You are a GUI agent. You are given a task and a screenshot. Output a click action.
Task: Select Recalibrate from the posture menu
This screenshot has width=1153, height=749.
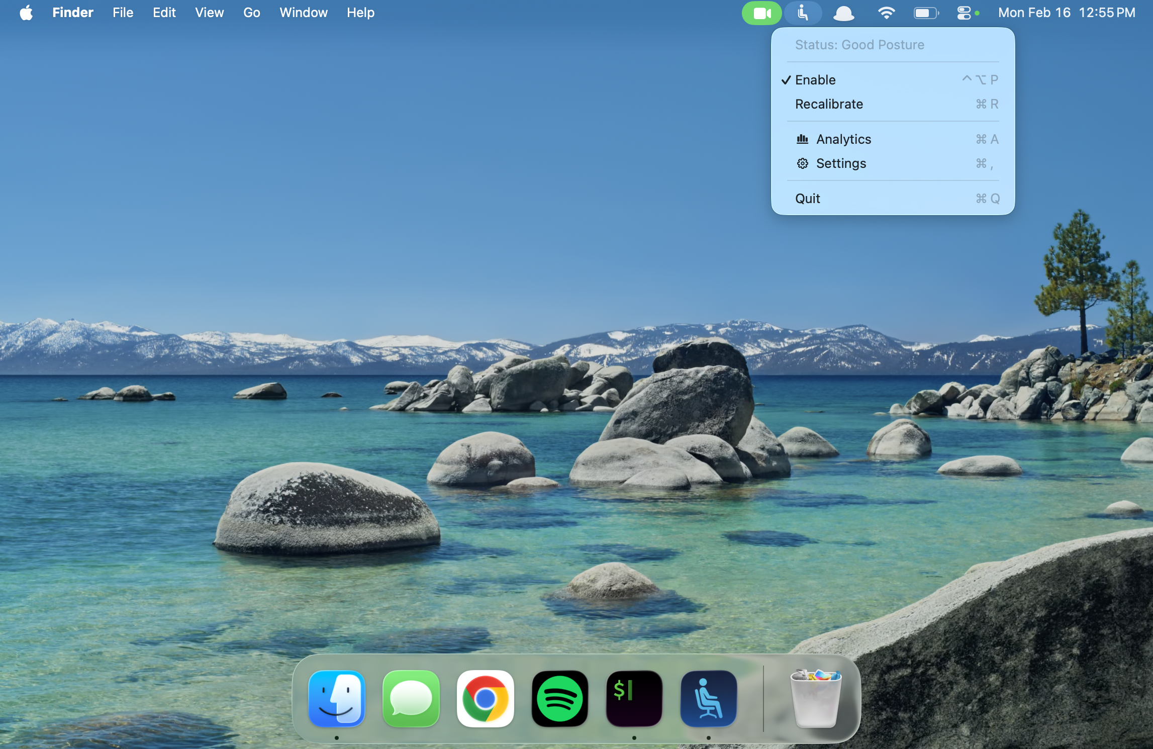829,104
